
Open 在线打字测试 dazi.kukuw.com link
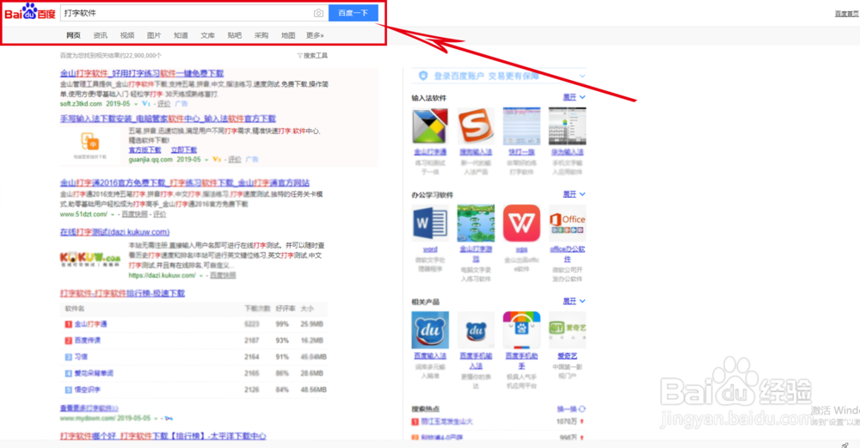click(114, 232)
